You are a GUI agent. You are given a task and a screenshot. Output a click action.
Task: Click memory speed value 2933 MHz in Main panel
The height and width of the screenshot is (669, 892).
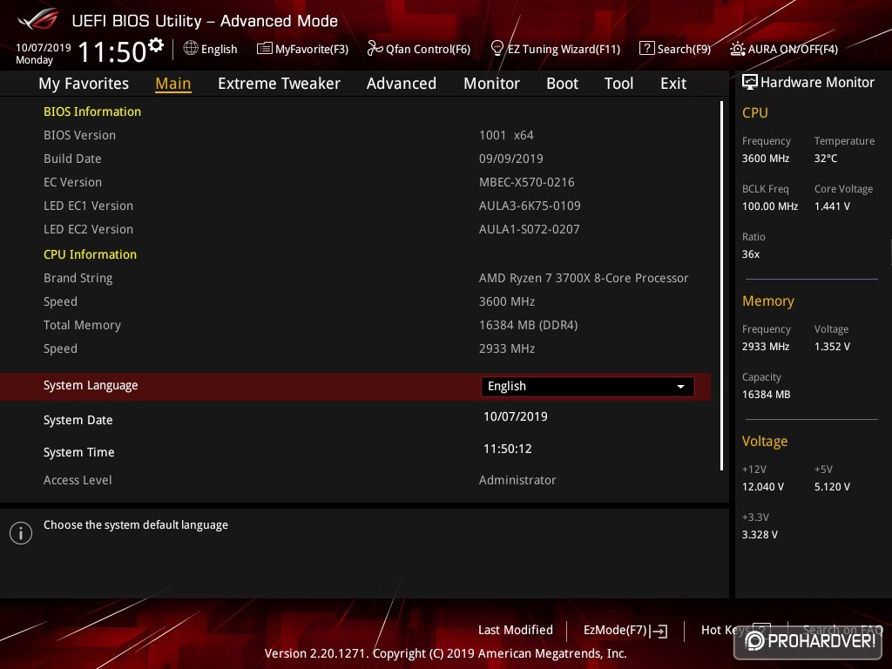click(507, 348)
